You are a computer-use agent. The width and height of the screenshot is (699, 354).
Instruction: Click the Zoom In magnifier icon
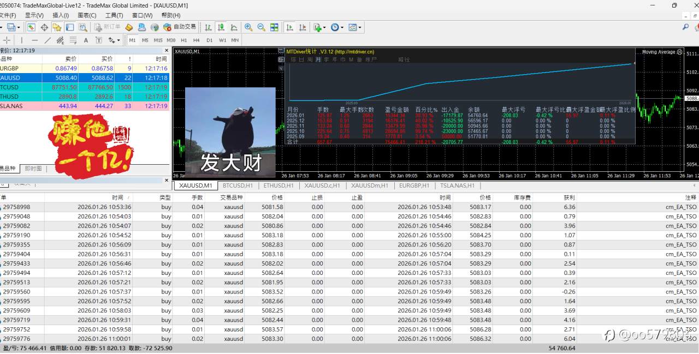tap(248, 28)
